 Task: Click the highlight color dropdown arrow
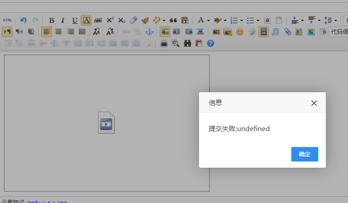[x=225, y=20]
